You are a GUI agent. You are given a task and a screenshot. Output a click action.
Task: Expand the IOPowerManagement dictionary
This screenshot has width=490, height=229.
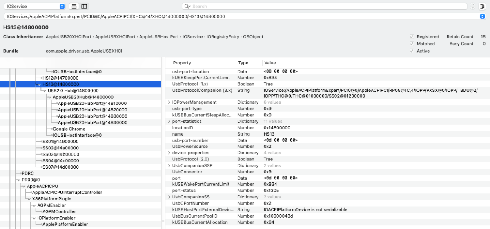click(x=169, y=102)
